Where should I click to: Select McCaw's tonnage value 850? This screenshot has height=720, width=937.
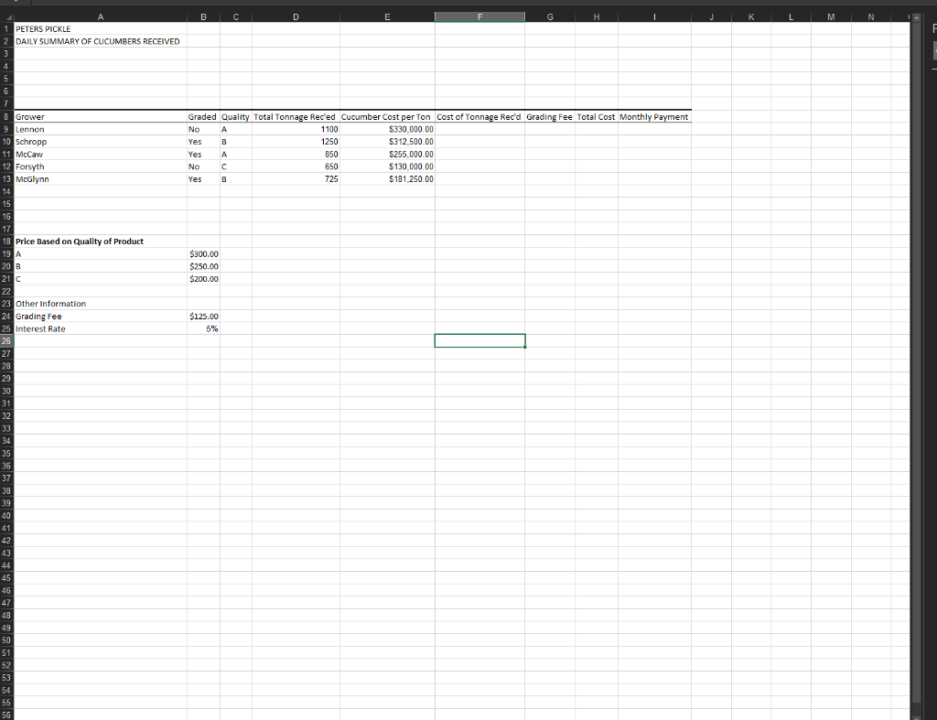click(296, 154)
